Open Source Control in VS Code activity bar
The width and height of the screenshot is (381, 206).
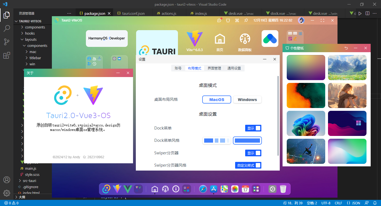coord(7,42)
